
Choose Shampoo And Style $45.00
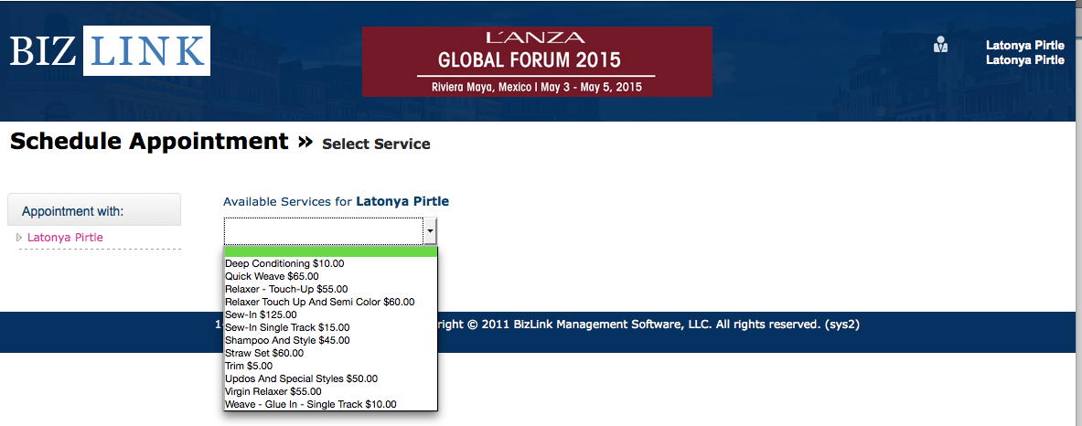[x=330, y=340]
